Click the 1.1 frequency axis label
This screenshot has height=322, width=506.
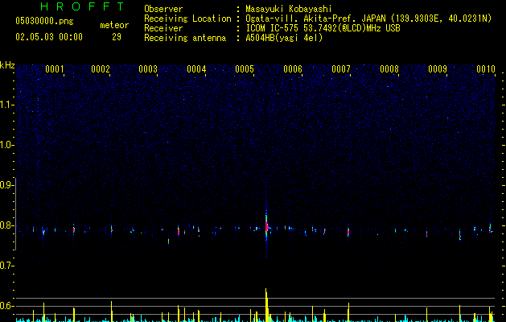point(6,105)
